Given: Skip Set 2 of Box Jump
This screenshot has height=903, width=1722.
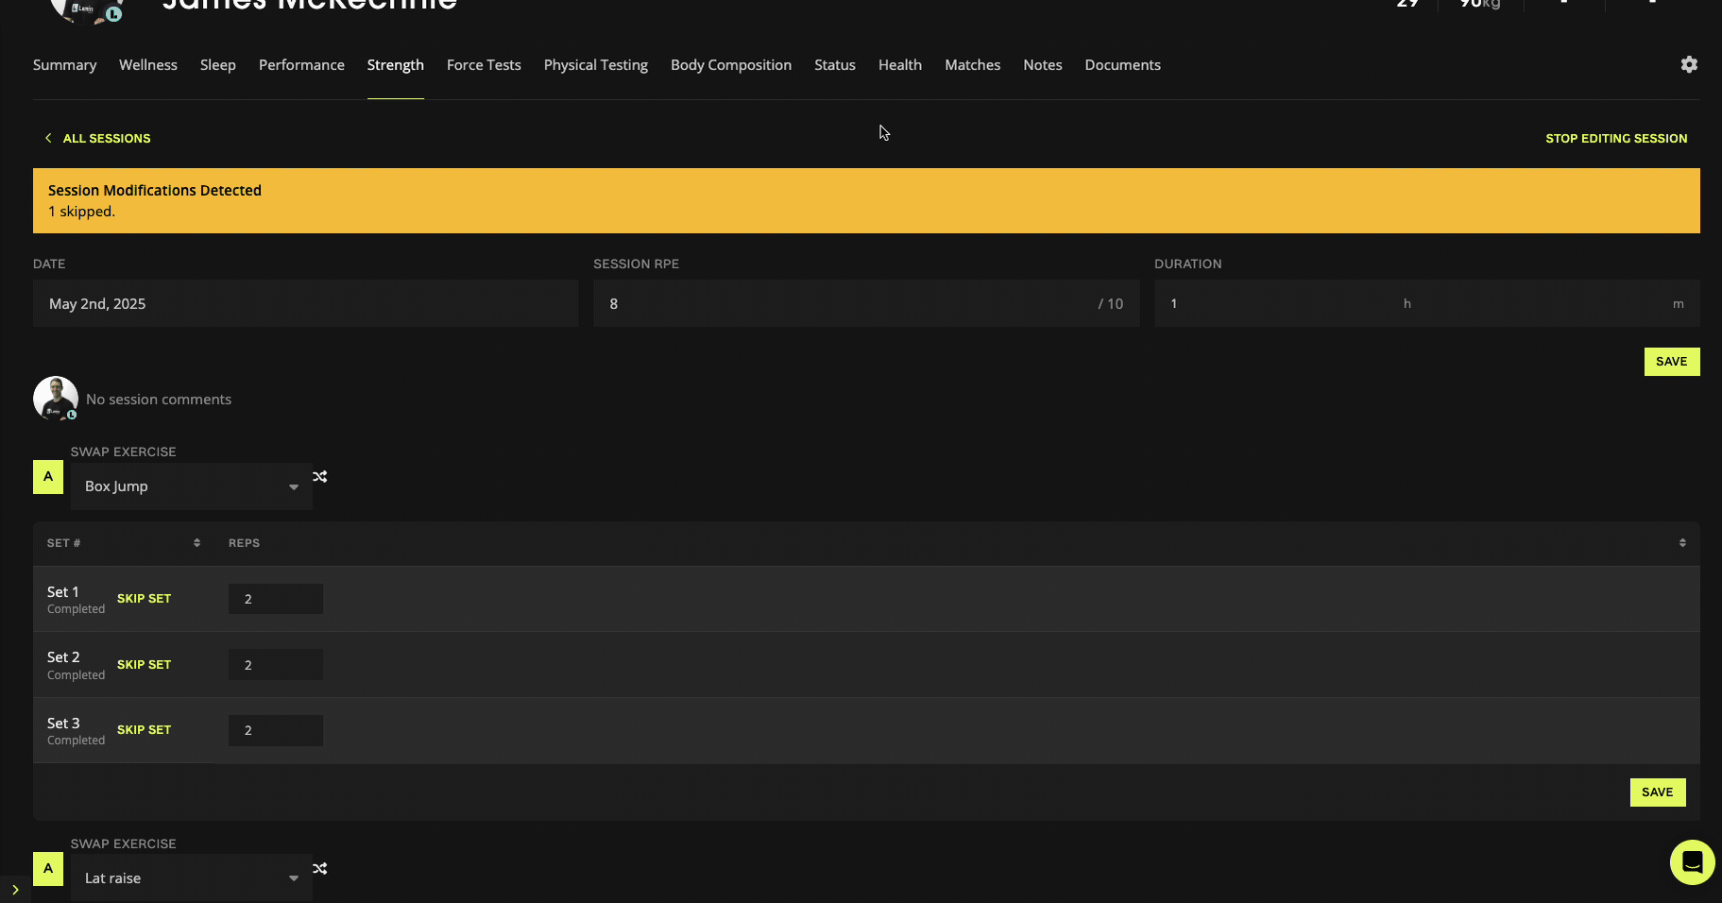Looking at the screenshot, I should pos(144,665).
